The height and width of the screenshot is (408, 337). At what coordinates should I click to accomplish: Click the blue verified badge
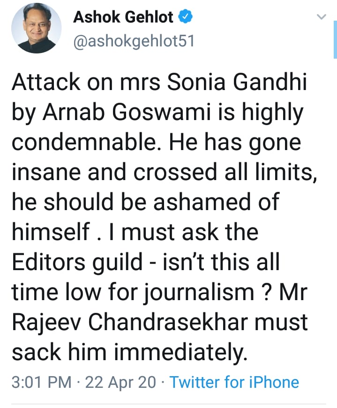pyautogui.click(x=185, y=18)
